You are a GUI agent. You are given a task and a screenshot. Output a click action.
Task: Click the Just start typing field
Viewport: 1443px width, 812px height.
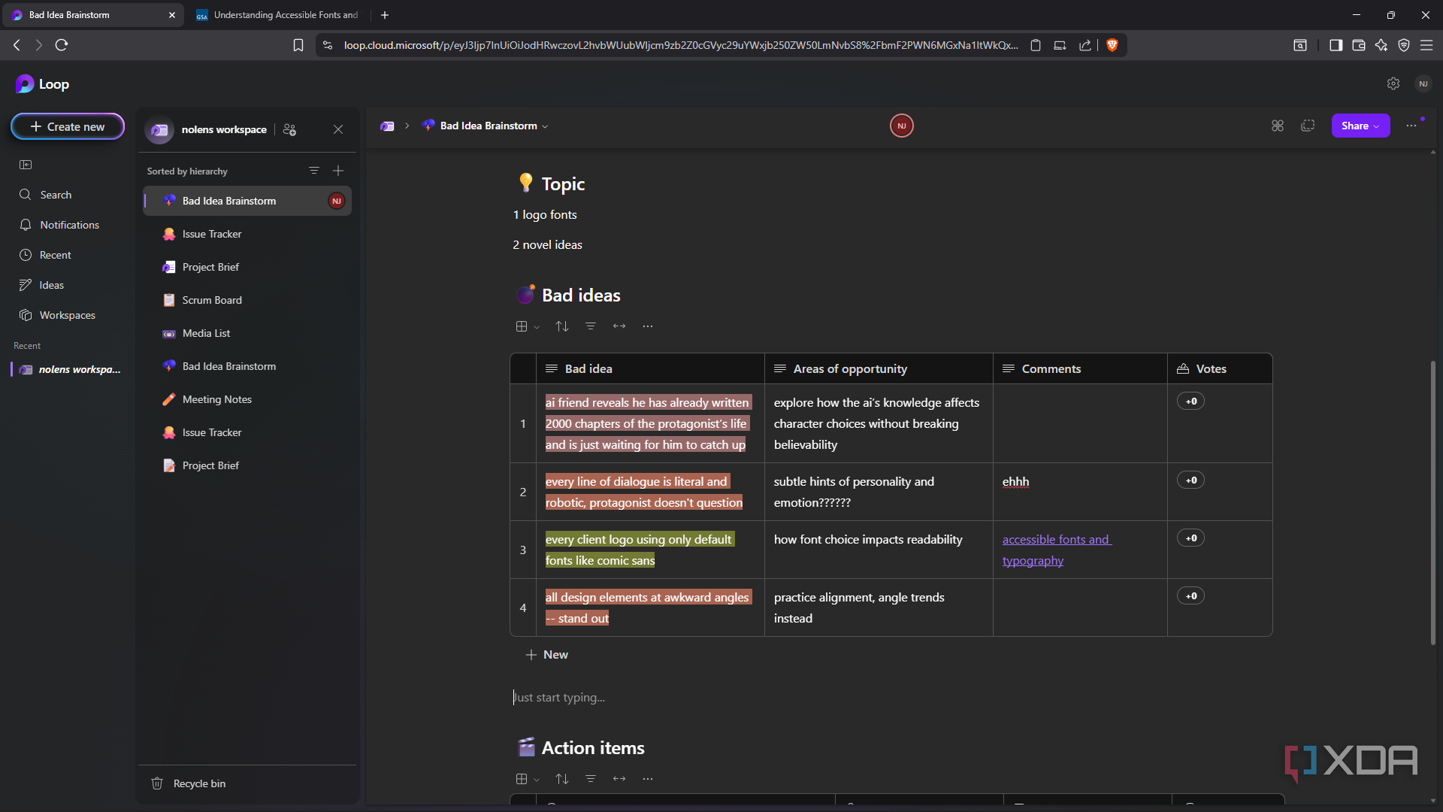coord(558,698)
